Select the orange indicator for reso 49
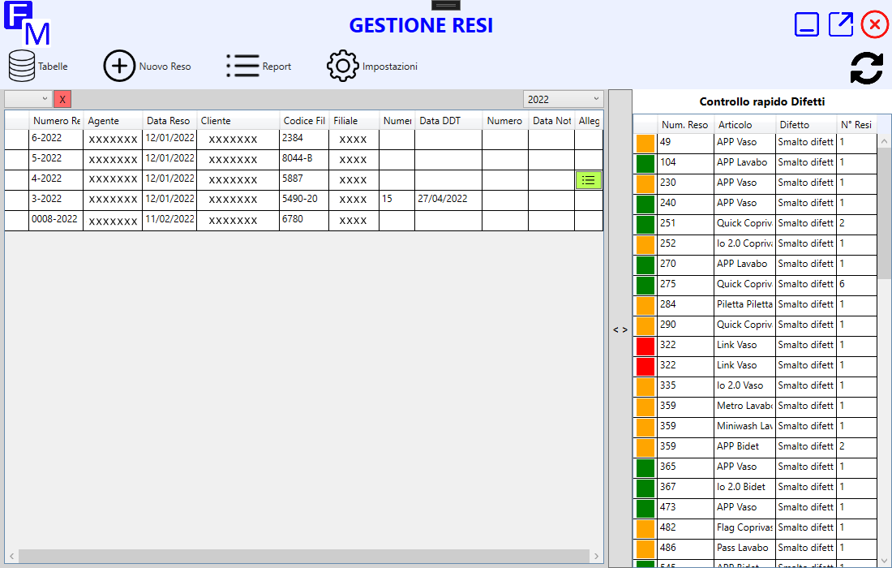 pyautogui.click(x=645, y=143)
